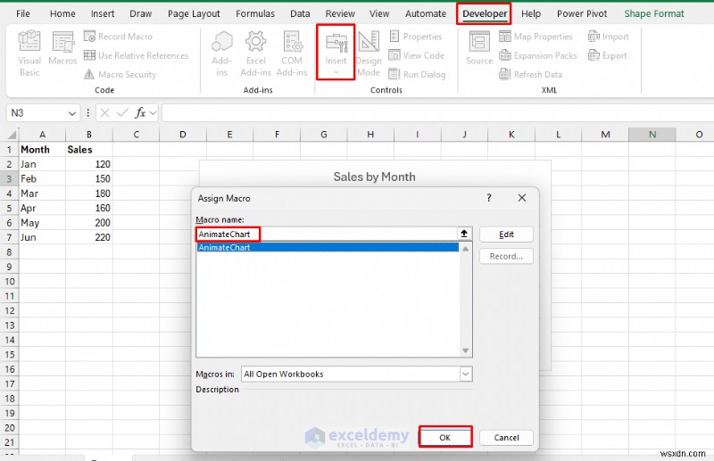Select the Feb cell
Image resolution: width=714 pixels, height=461 pixels.
tap(42, 179)
